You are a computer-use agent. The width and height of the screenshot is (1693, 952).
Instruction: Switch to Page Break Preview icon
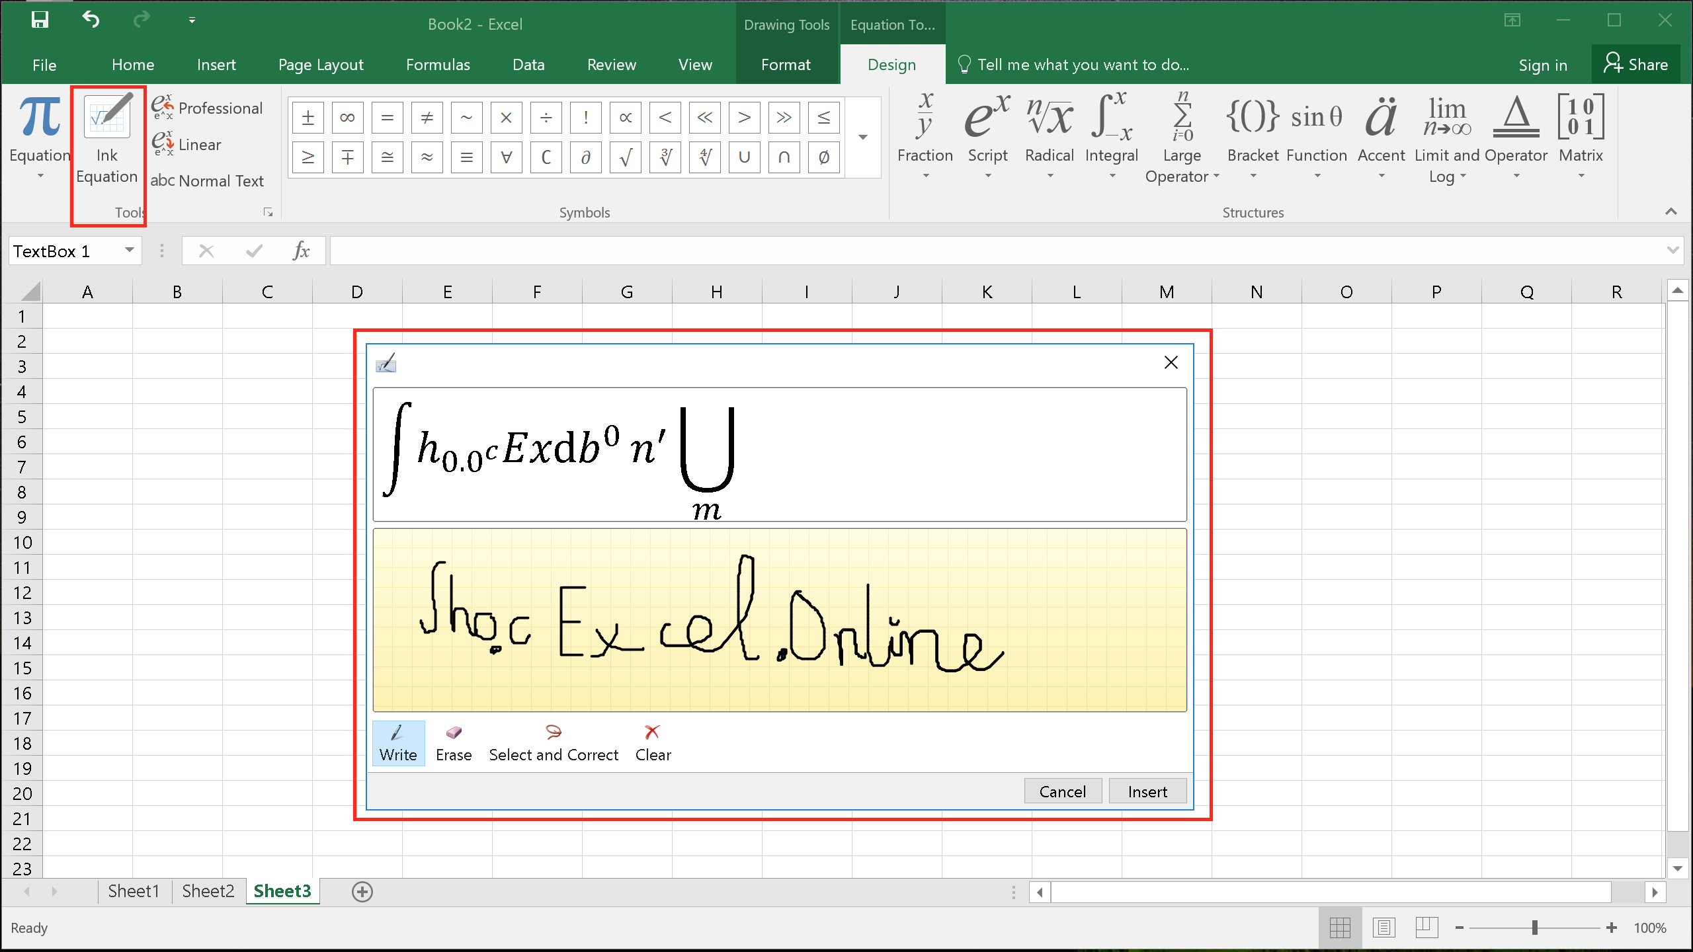1426,928
